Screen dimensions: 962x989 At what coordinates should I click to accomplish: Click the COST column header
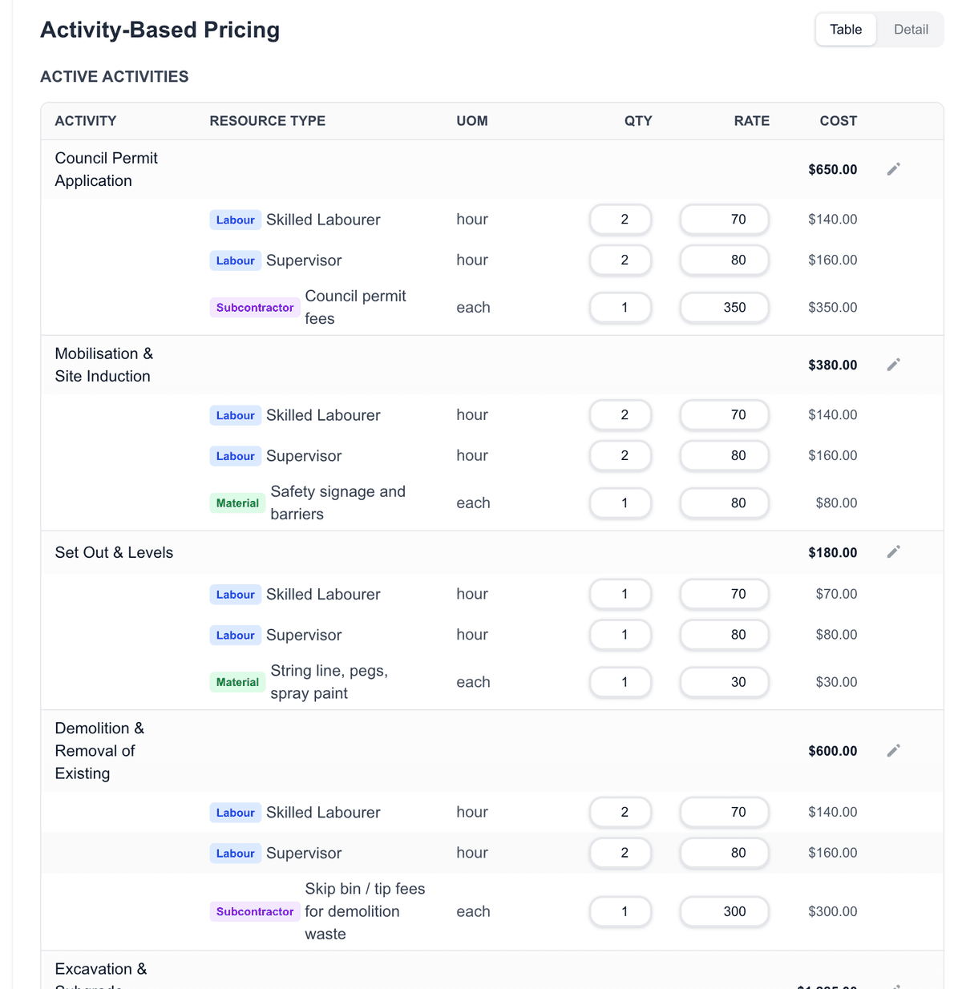(838, 121)
